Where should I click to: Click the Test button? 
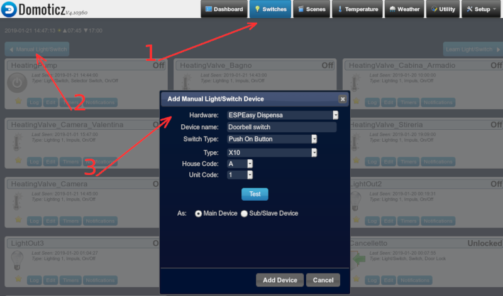pyautogui.click(x=255, y=194)
